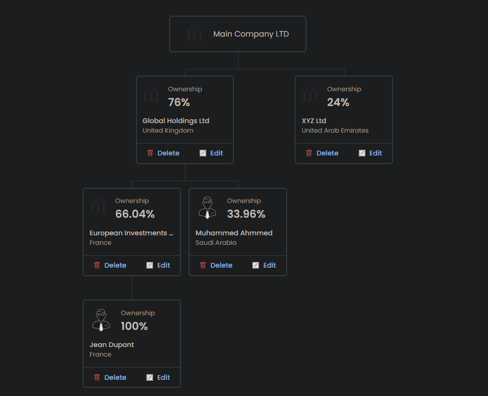
Task: Click the person avatar icon for Jean Dupont
Action: click(x=101, y=320)
